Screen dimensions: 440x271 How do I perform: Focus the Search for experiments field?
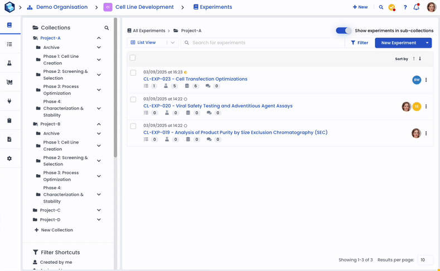click(x=263, y=42)
